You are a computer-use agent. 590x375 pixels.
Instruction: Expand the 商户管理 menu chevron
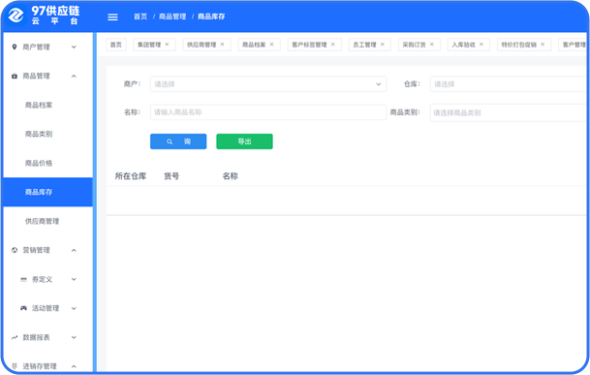[74, 47]
